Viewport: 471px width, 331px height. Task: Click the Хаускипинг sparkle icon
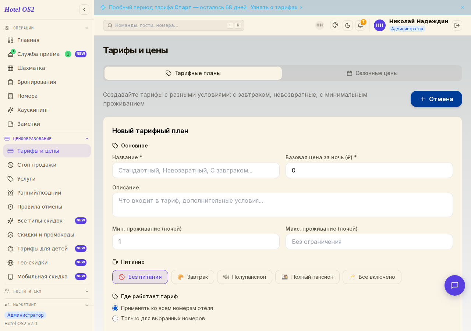(10, 110)
